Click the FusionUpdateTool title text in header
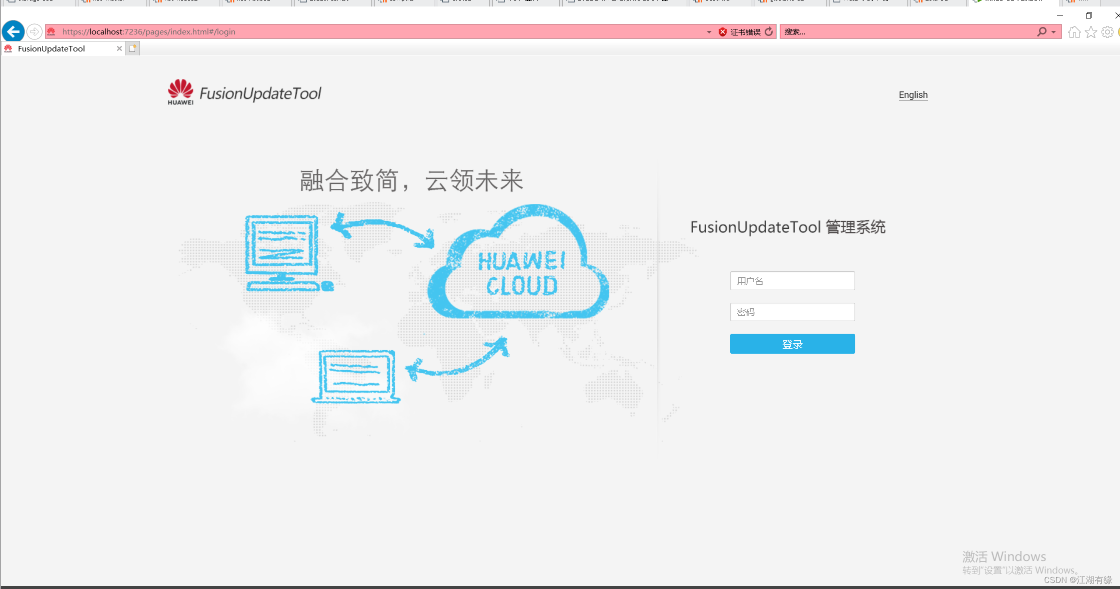This screenshot has height=589, width=1120. (x=260, y=93)
